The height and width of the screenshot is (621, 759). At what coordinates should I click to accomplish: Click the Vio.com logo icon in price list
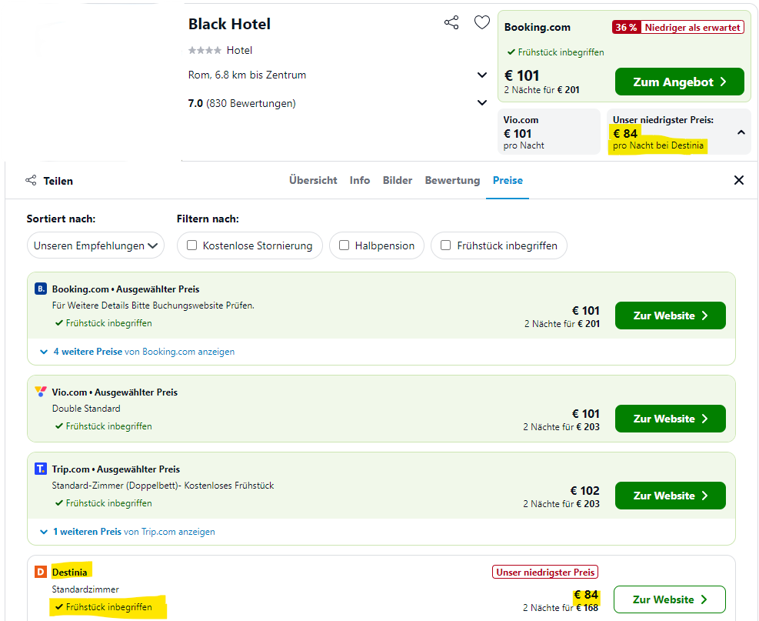(x=41, y=392)
